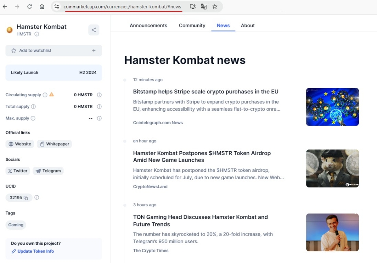The height and width of the screenshot is (263, 377).
Task: Copy the UCID using the copy icon
Action: 25,197
